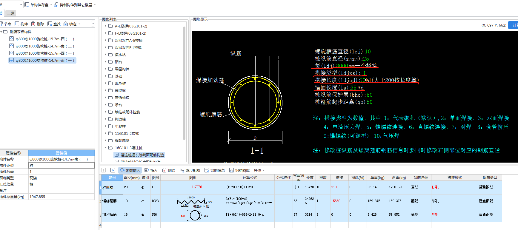Open the 单构件存盘 dropdown arrow
The image size is (518, 230).
51,5
